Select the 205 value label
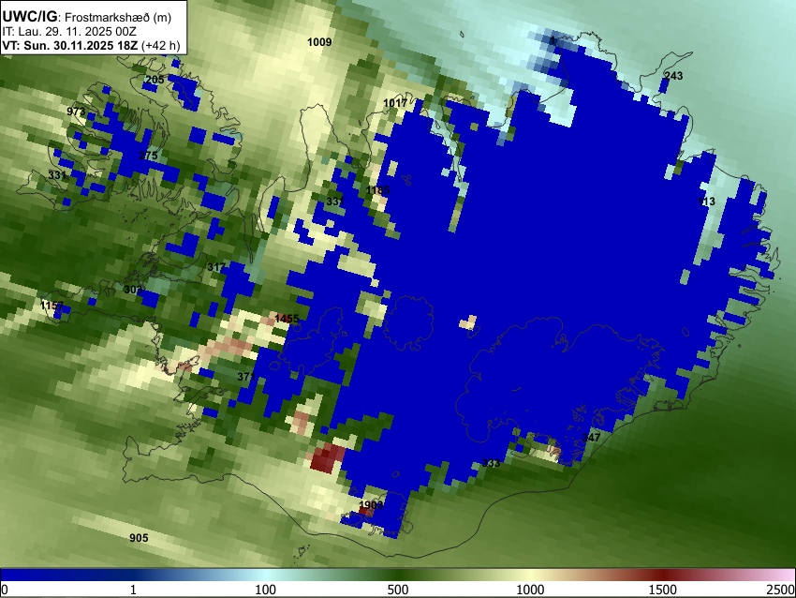This screenshot has width=796, height=598. click(x=155, y=80)
